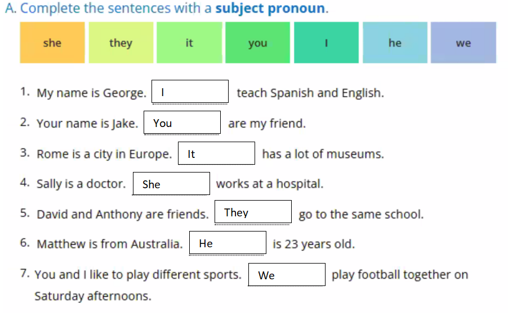This screenshot has width=508, height=313.
Task: Click the 'We' answer box
Action: pyautogui.click(x=287, y=275)
